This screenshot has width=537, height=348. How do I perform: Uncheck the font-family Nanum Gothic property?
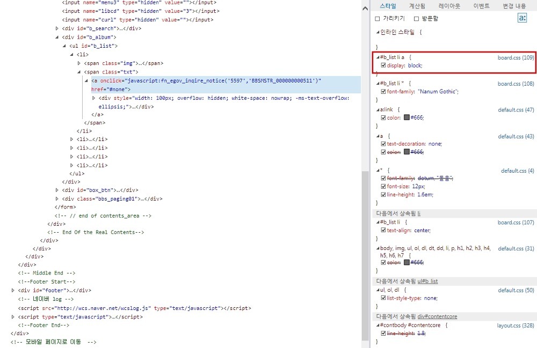[383, 91]
